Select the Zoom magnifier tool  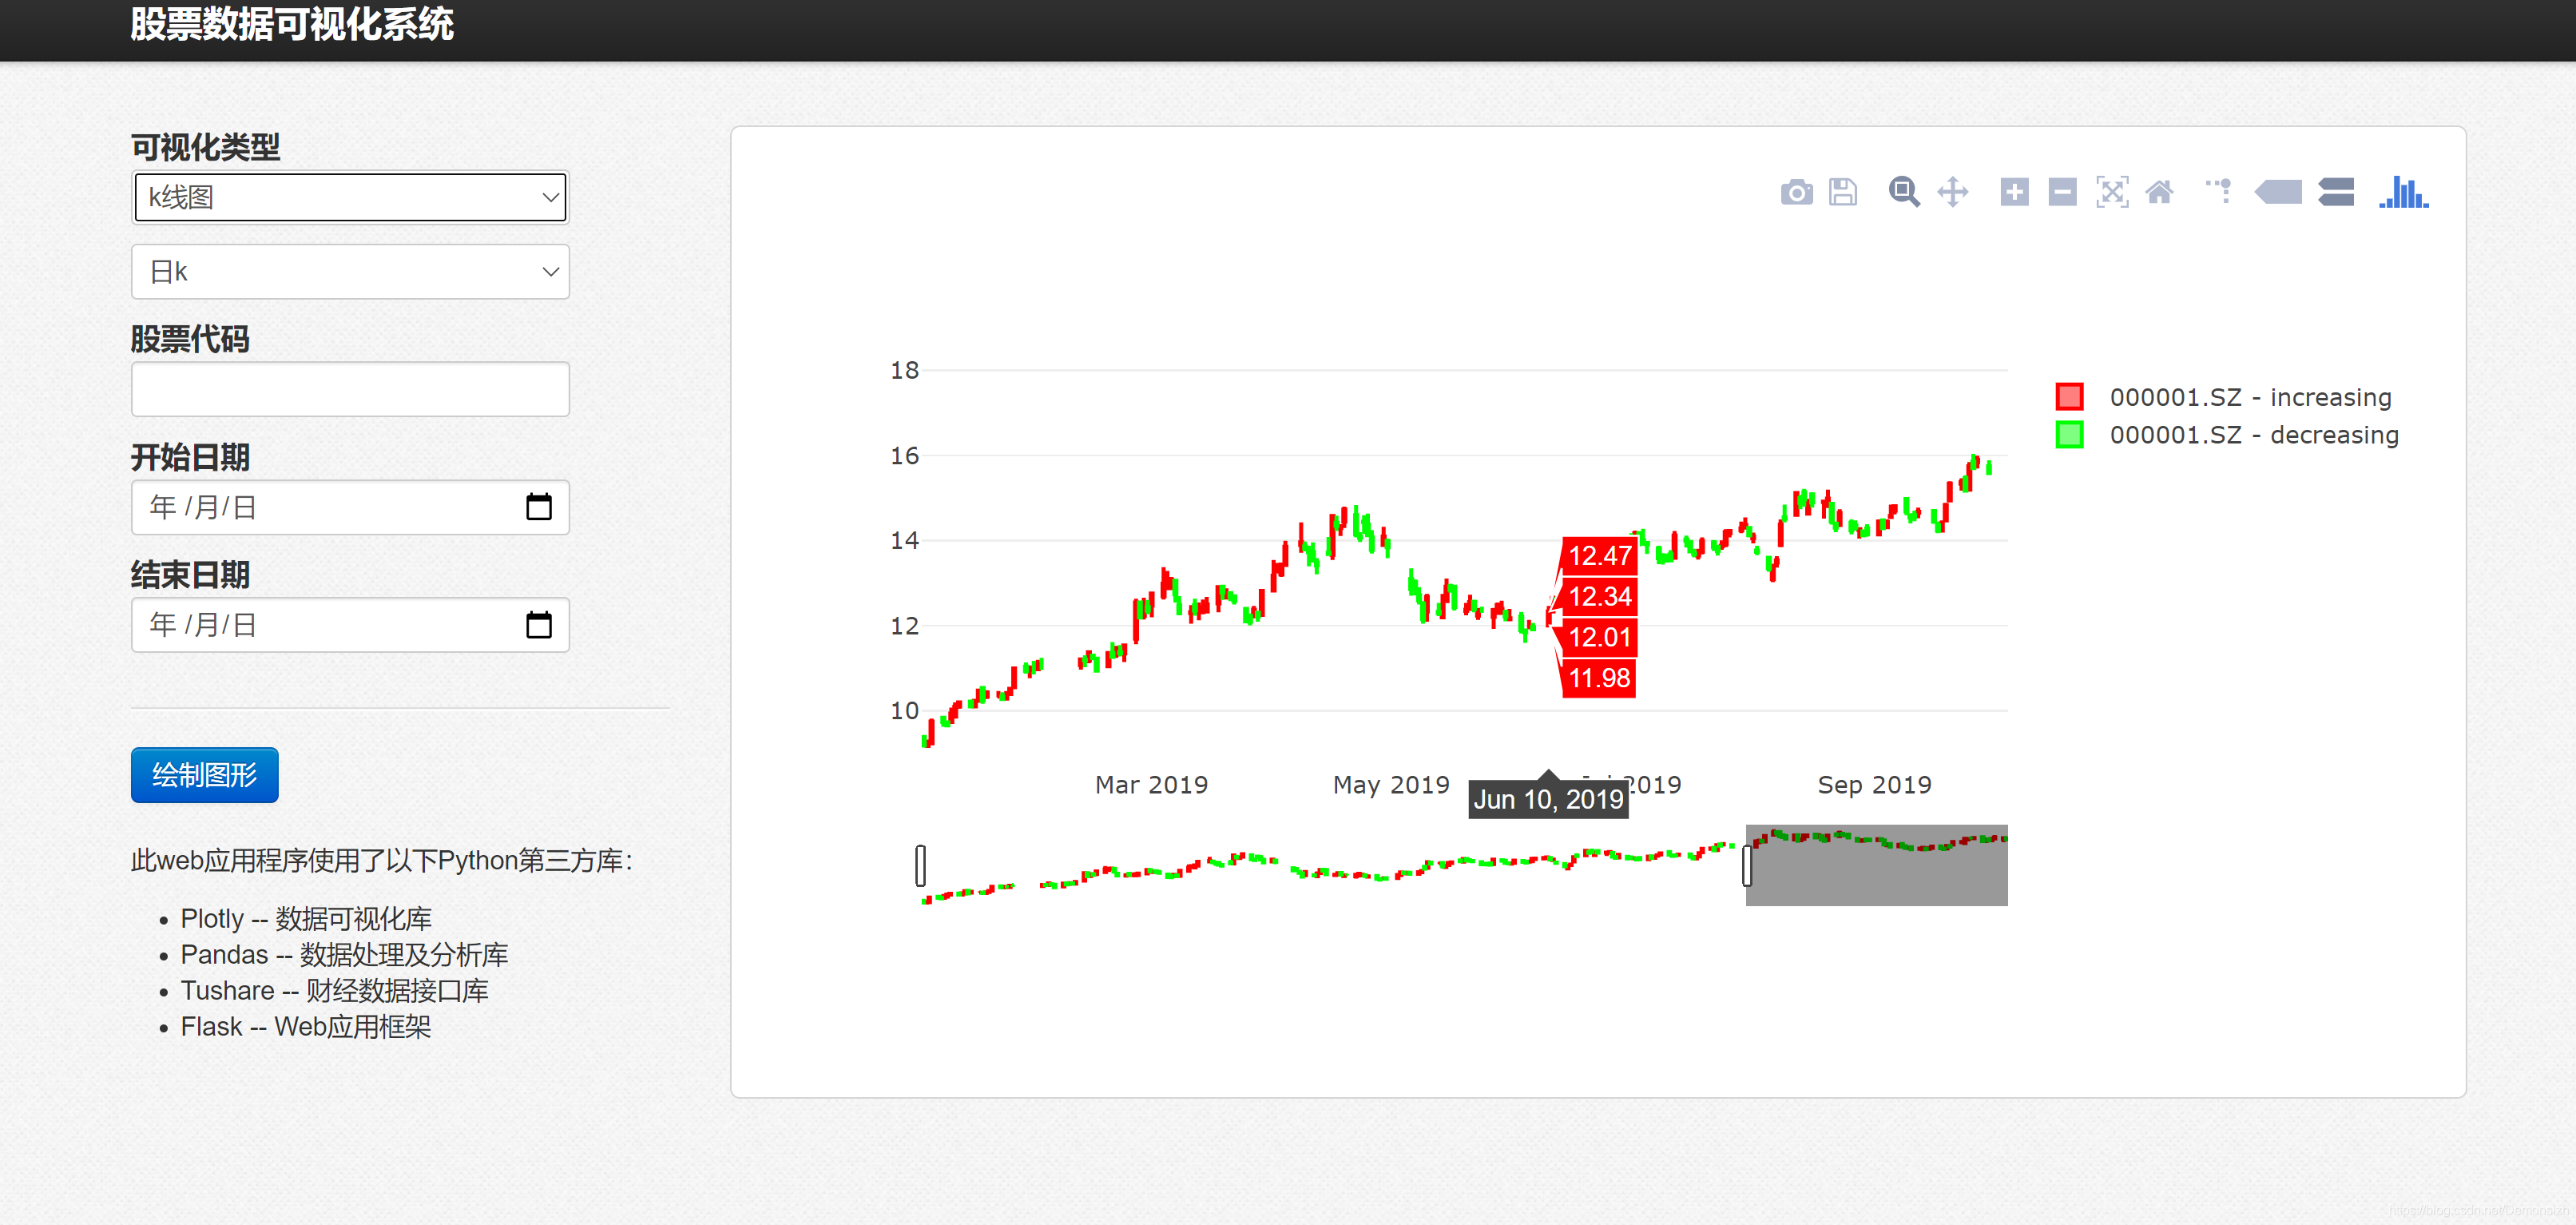pos(1903,192)
